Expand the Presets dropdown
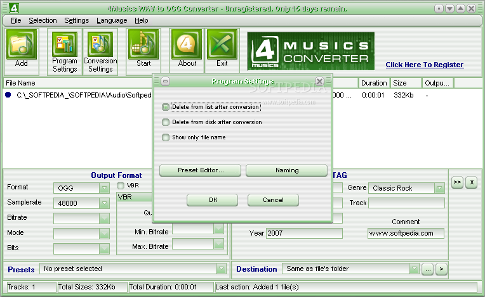This screenshot has width=485, height=297. (221, 269)
